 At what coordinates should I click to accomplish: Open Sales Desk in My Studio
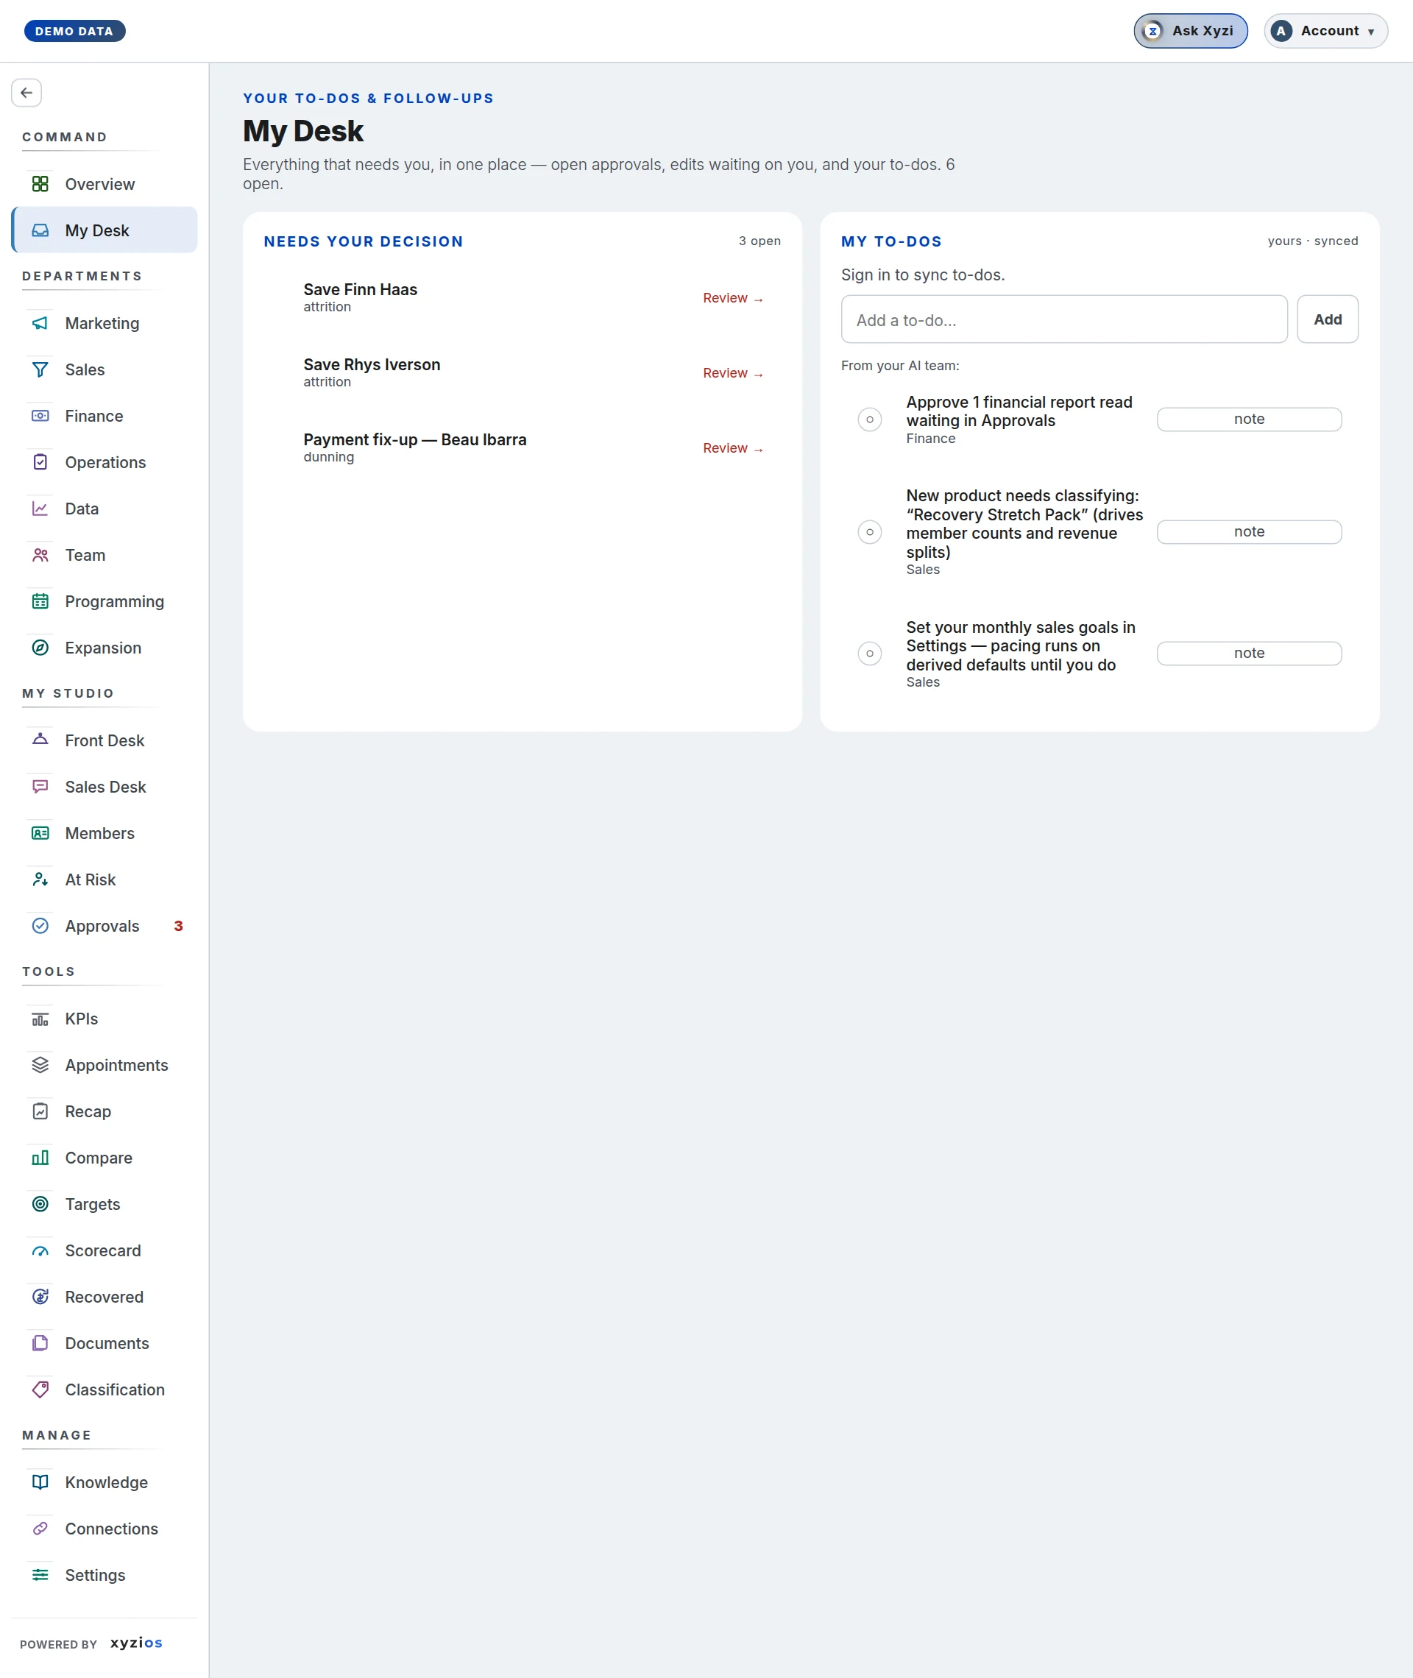pyautogui.click(x=104, y=787)
